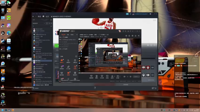This screenshot has width=200, height=112.
Task: Collapse the 工具箱 toolbox panel
Action: point(76,56)
